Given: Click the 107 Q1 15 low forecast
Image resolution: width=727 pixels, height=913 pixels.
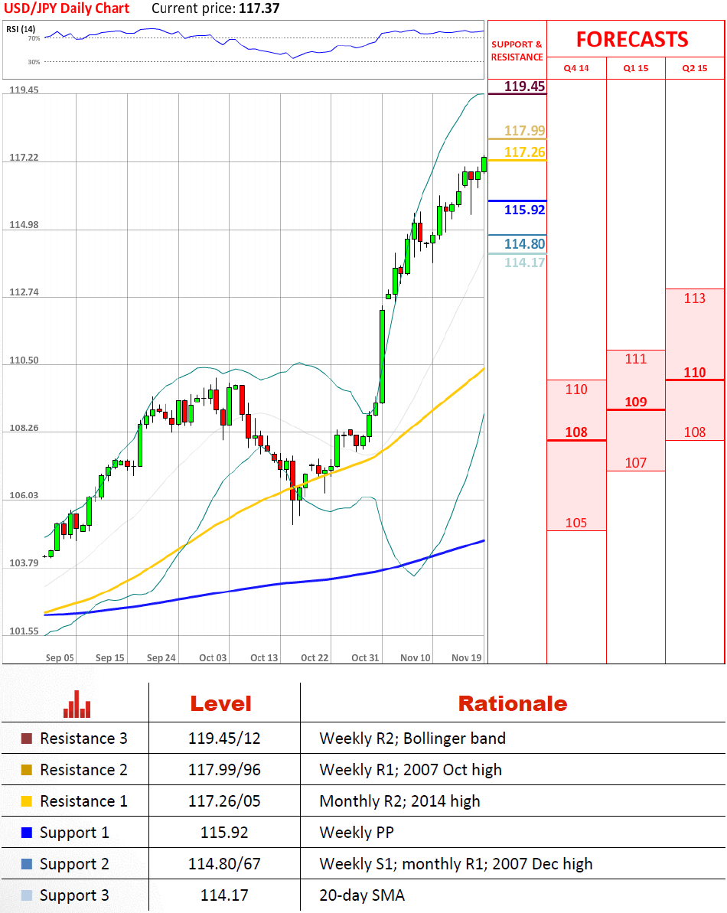Looking at the screenshot, I should [636, 463].
